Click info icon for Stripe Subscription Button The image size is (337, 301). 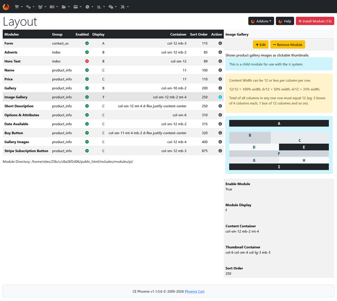pyautogui.click(x=220, y=151)
